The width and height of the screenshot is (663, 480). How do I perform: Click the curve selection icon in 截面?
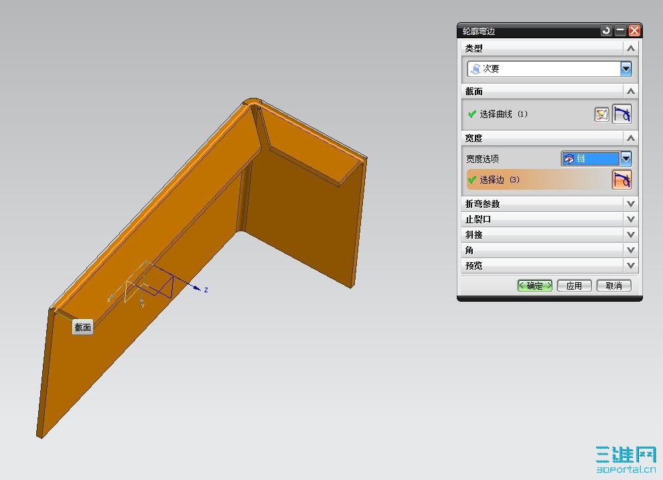point(622,114)
